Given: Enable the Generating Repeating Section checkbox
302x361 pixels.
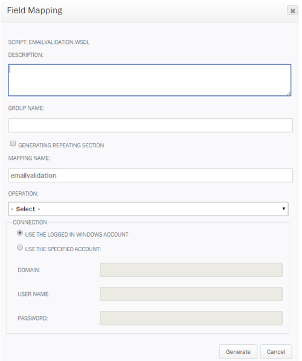Looking at the screenshot, I should pyautogui.click(x=13, y=144).
